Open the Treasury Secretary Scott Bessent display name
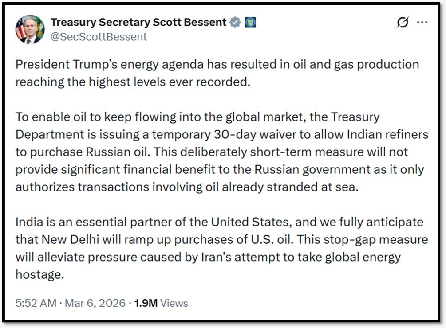Image resolution: width=446 pixels, height=328 pixels. tap(138, 22)
